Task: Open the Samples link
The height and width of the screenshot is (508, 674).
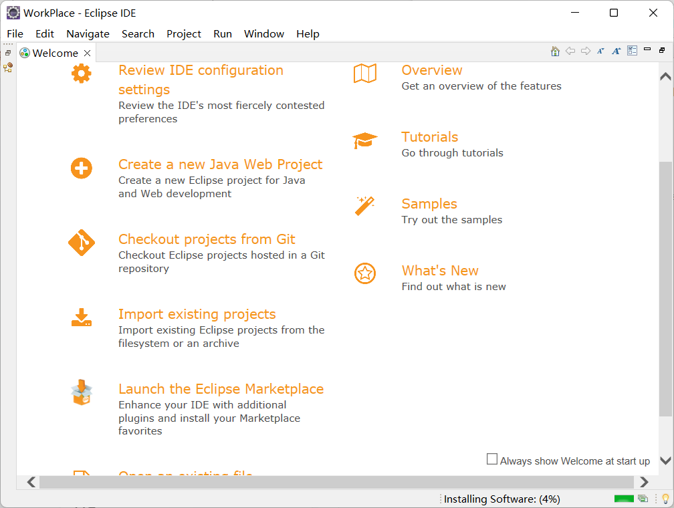Action: 429,204
